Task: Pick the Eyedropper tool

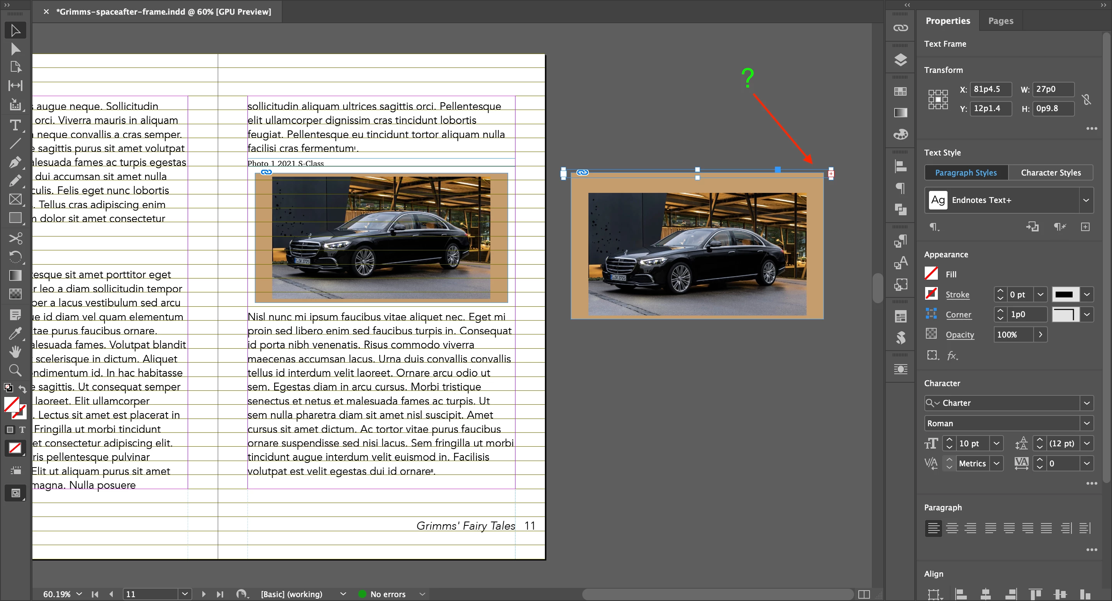Action: point(15,333)
